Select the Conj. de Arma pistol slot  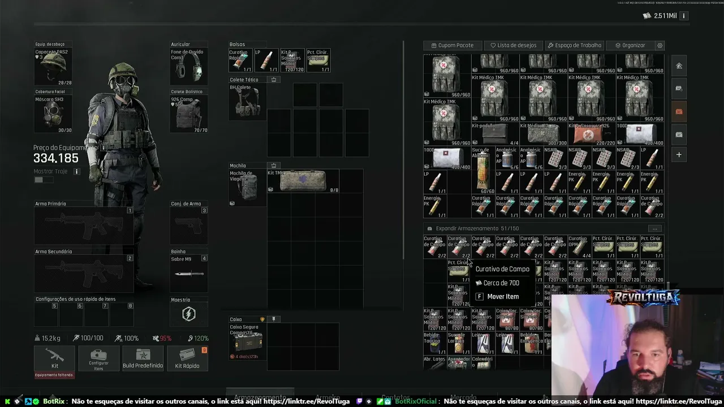pyautogui.click(x=189, y=226)
